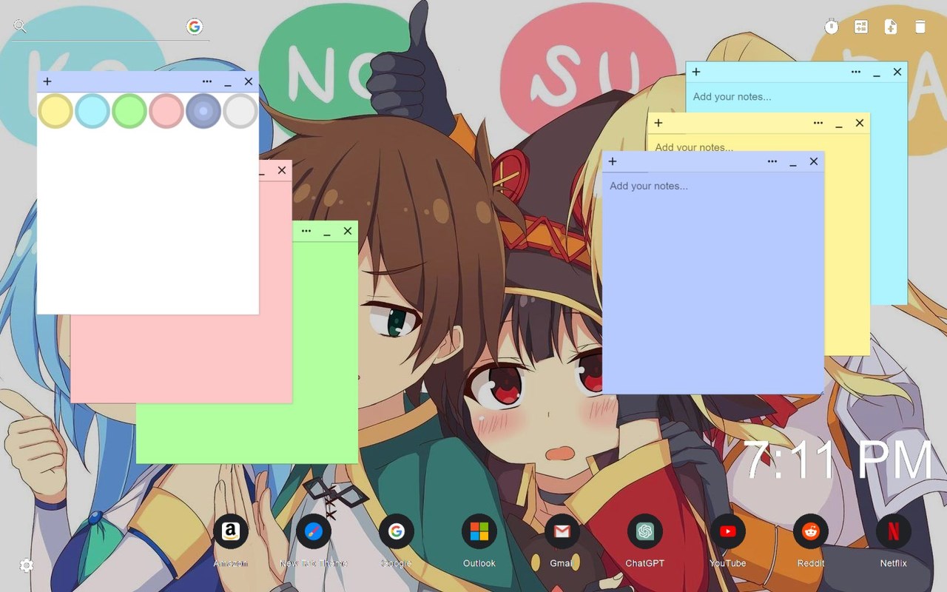Add a note using the cyan note's plus
The width and height of the screenshot is (947, 592).
click(696, 72)
